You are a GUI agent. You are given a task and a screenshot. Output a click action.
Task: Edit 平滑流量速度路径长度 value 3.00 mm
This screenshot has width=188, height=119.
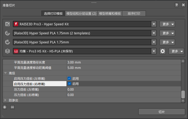point(124,62)
